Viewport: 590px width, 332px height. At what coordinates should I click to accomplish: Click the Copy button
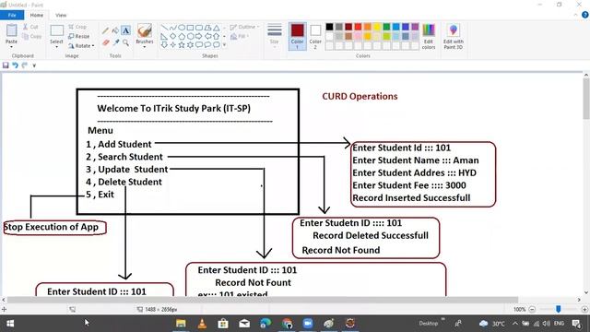point(31,37)
